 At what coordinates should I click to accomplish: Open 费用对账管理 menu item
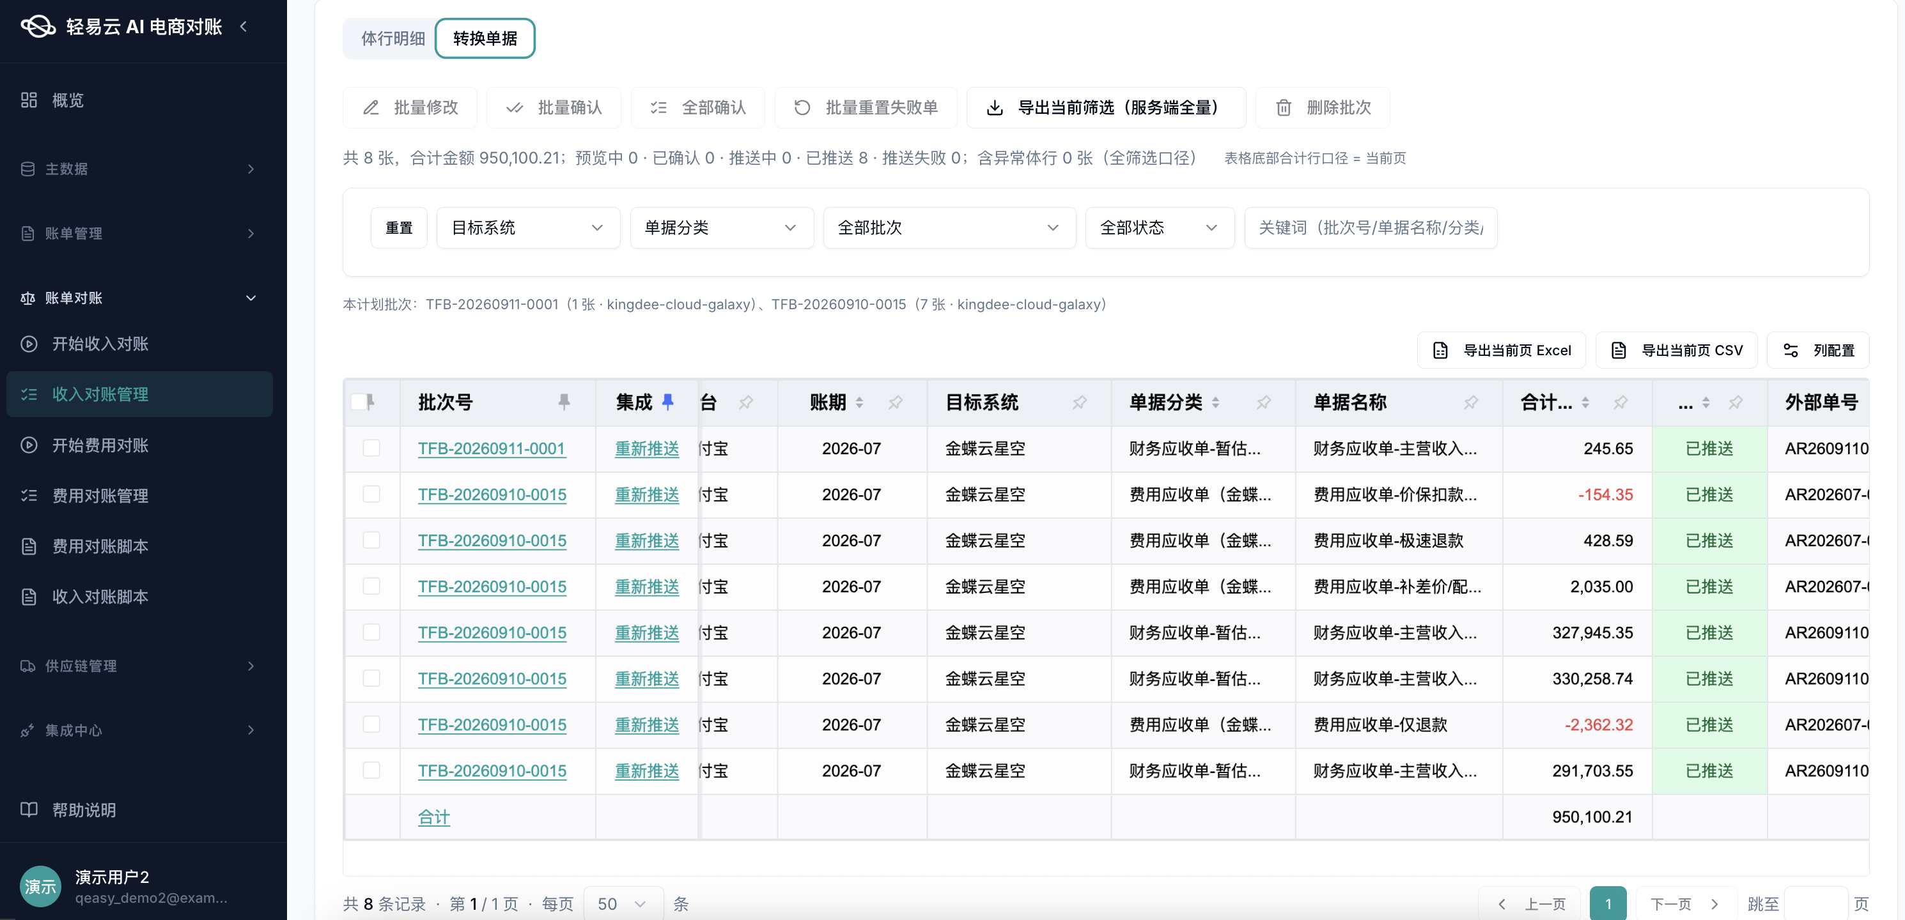[140, 495]
